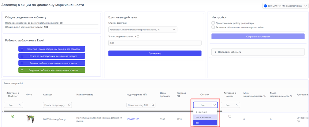Click the green 'Загружен в Huckster' check icon
The height and width of the screenshot is (127, 309).
click(x=13, y=116)
